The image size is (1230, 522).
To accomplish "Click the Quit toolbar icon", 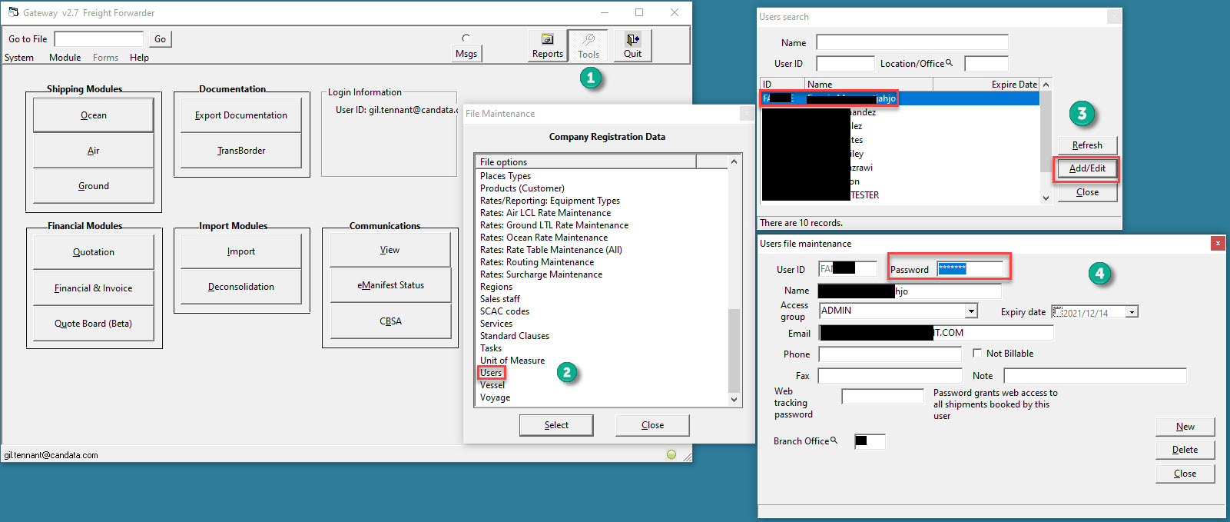I will click(632, 45).
